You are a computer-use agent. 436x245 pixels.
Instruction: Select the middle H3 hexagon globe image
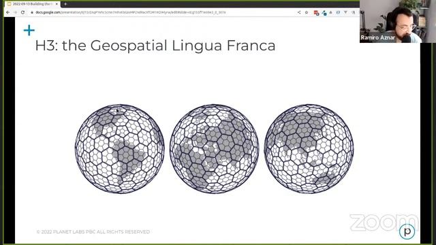coord(214,148)
